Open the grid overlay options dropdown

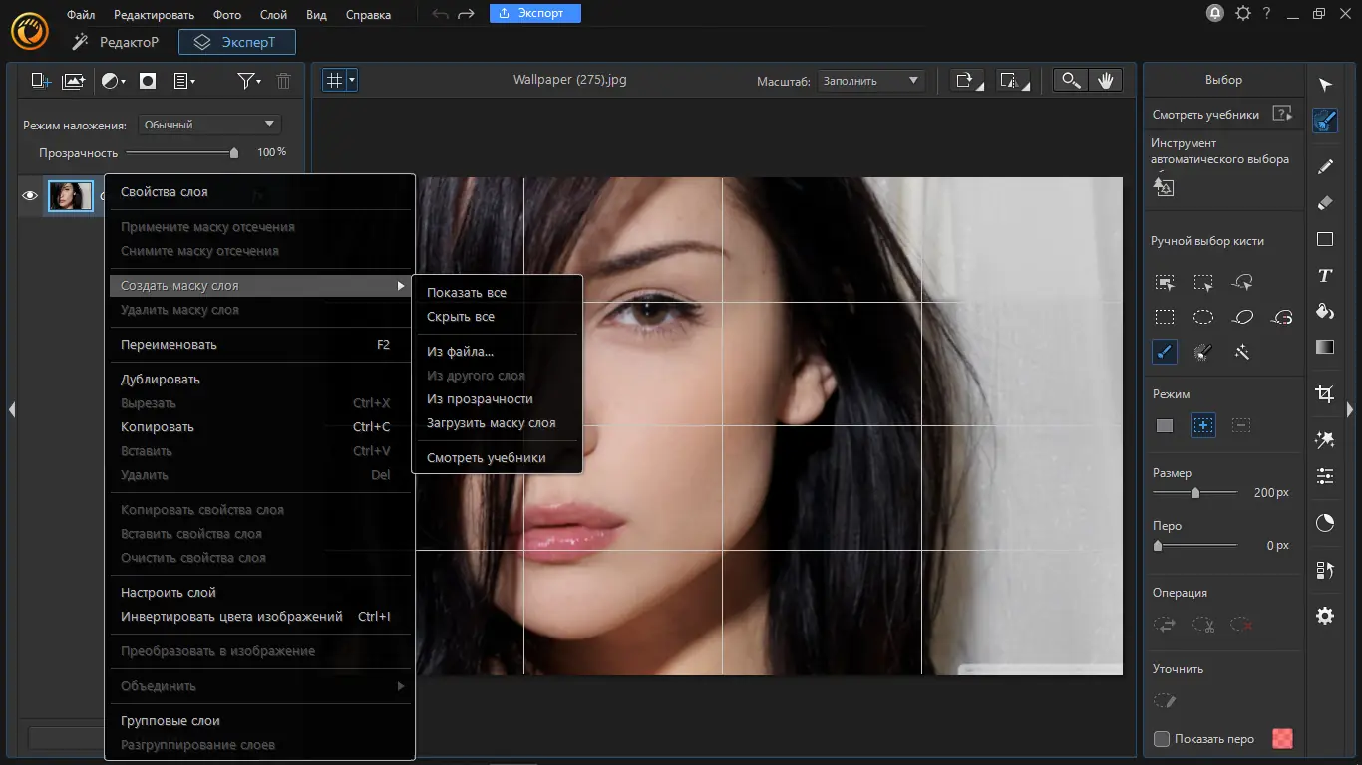click(x=352, y=80)
